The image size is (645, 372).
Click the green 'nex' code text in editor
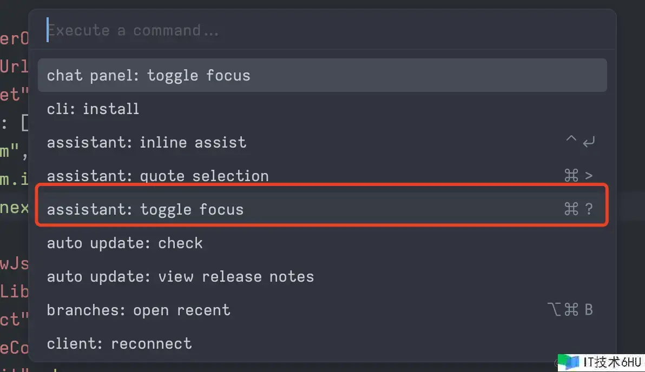pyautogui.click(x=14, y=207)
